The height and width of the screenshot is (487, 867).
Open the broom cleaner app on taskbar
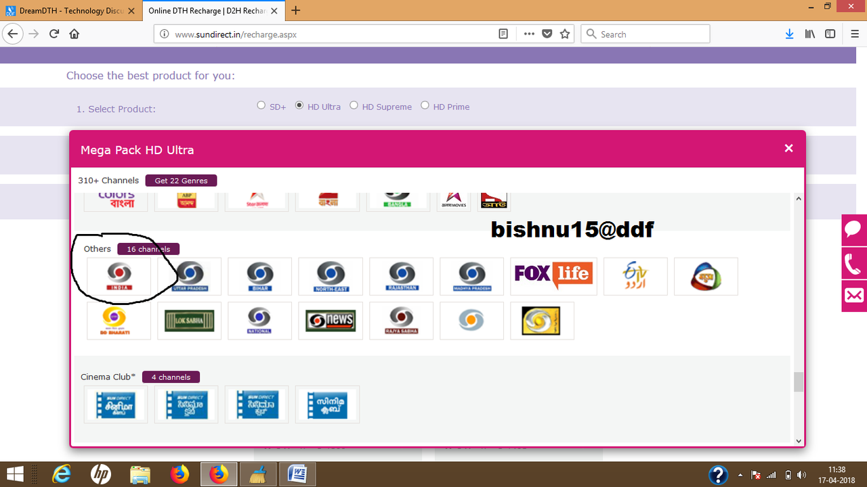click(x=258, y=474)
